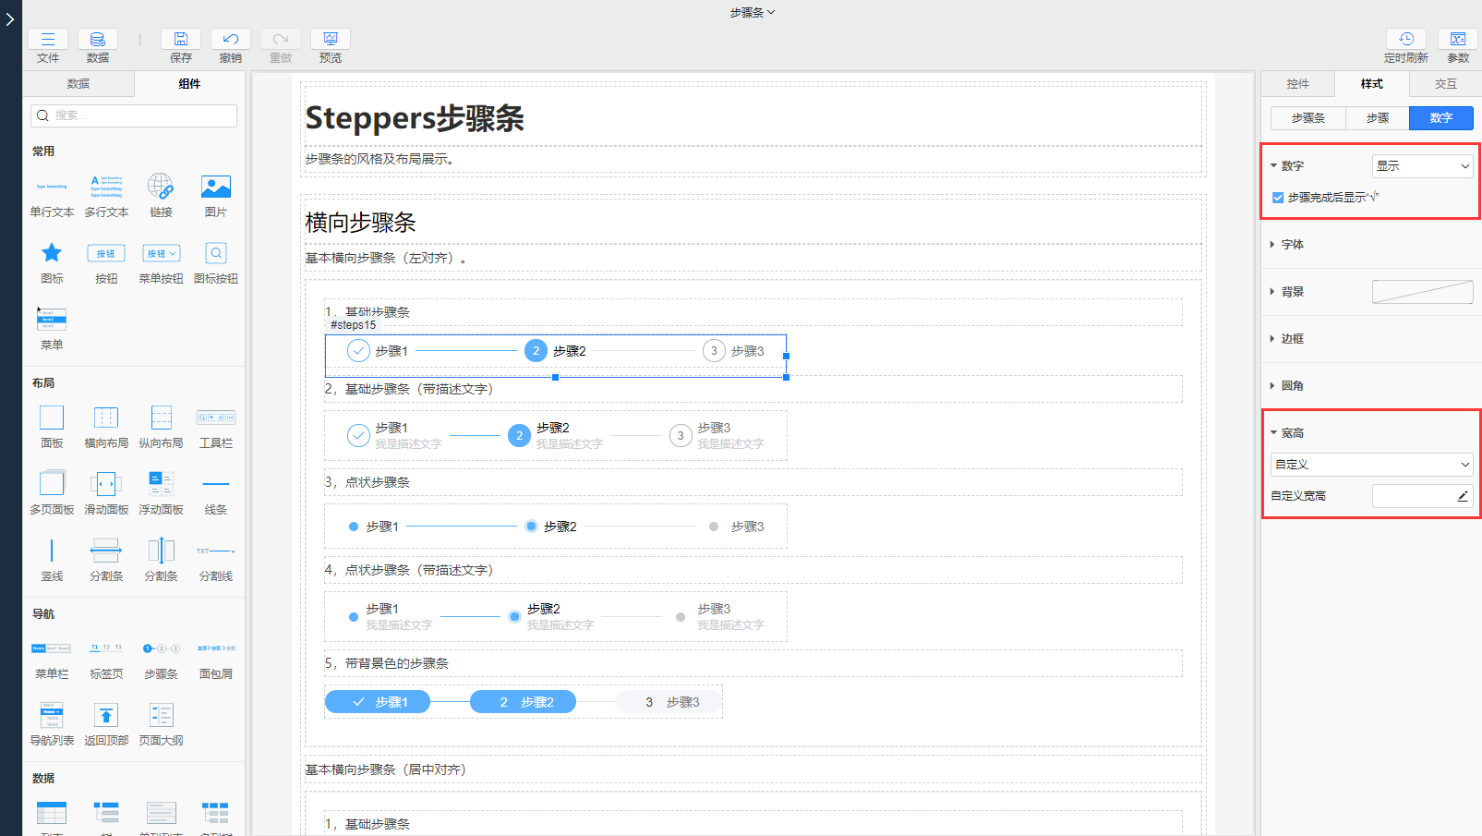Viewport: 1482px width, 836px height.
Task: Switch to the Interaction (交互) tab
Action: (x=1445, y=84)
